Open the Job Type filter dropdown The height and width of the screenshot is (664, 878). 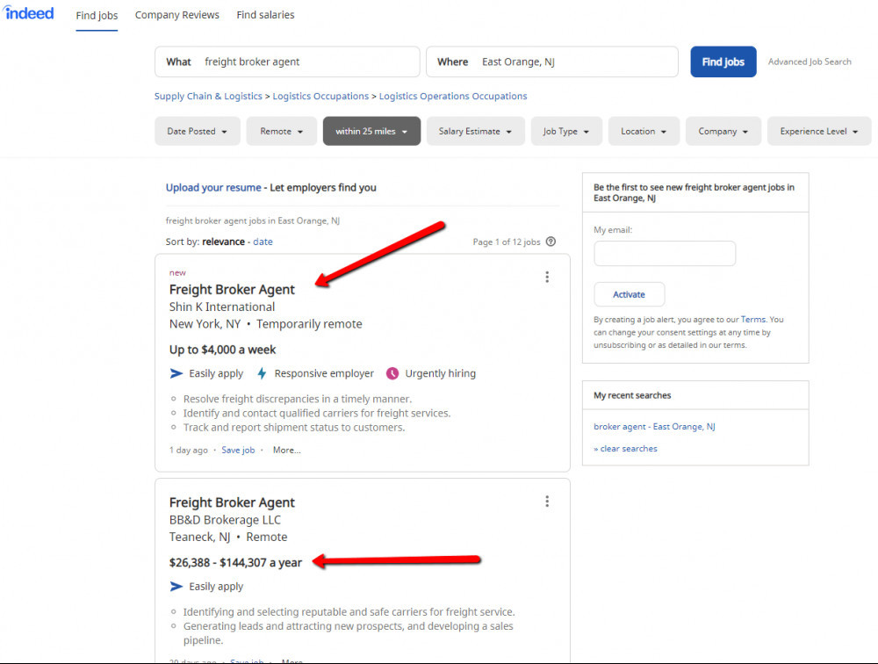tap(566, 131)
